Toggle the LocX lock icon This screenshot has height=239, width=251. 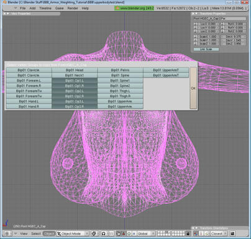click(195, 24)
